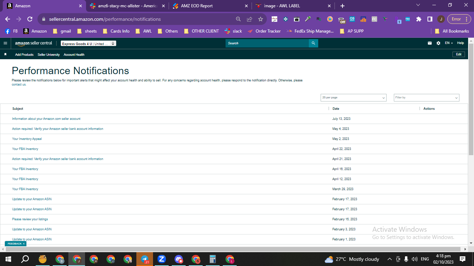The width and height of the screenshot is (474, 266).
Task: Click the Chrome profile avatar J
Action: pos(441,19)
